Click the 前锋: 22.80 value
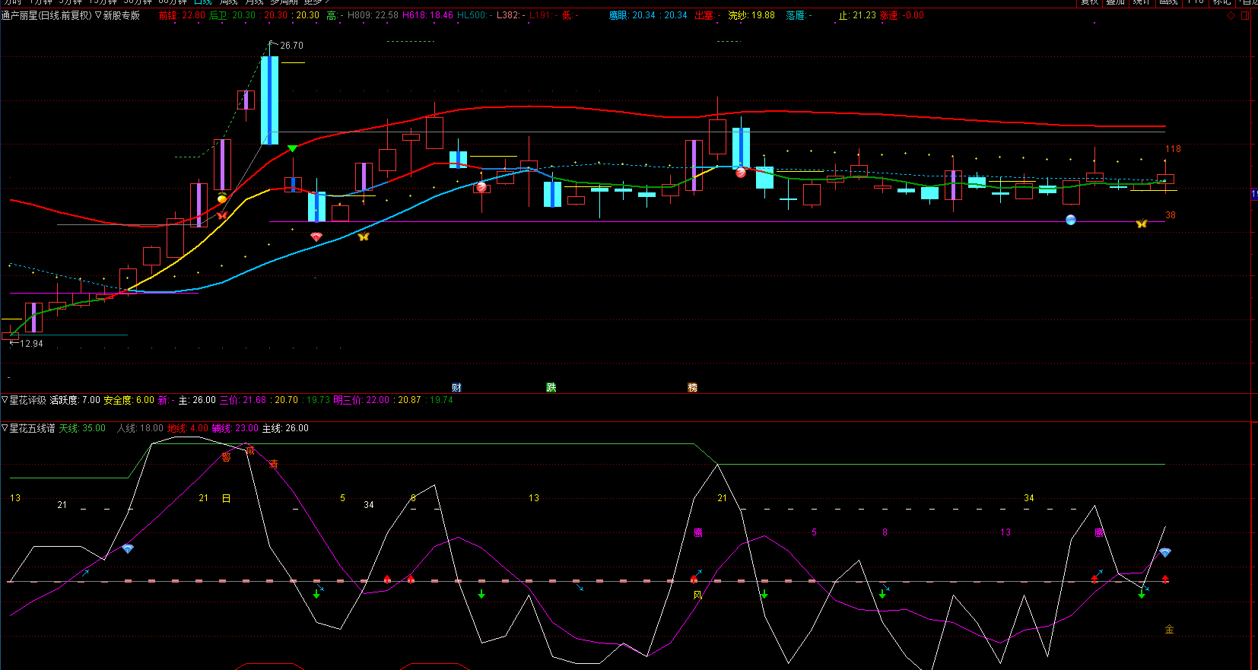The image size is (1258, 670). pos(183,15)
